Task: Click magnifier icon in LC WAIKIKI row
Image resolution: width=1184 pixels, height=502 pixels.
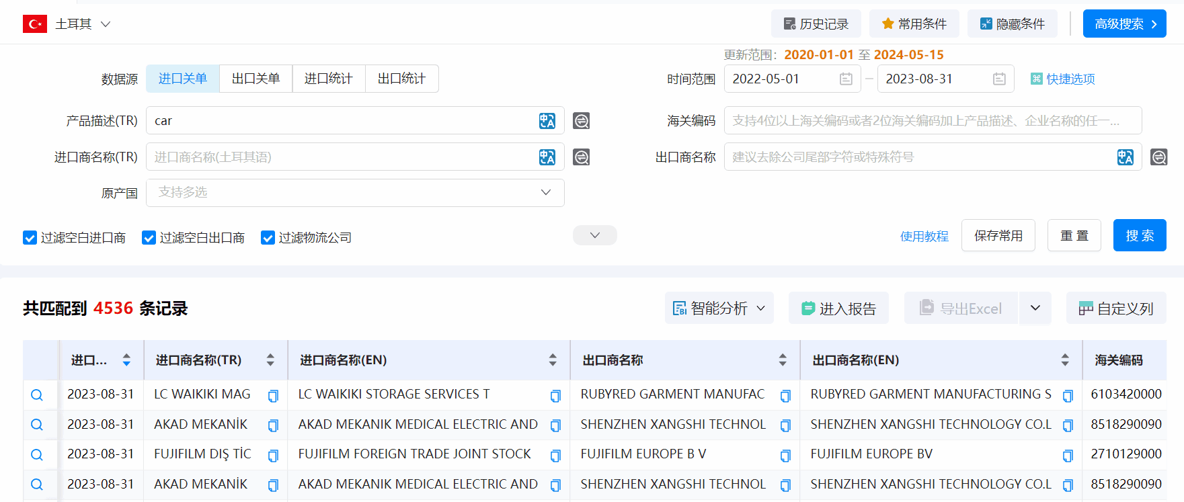Action: point(37,395)
